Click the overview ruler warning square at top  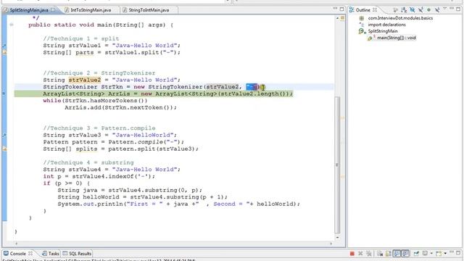coord(342,18)
